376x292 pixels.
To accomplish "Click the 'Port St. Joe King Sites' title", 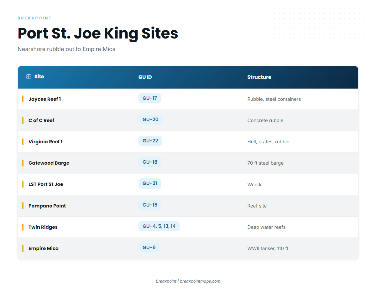I will coord(98,33).
